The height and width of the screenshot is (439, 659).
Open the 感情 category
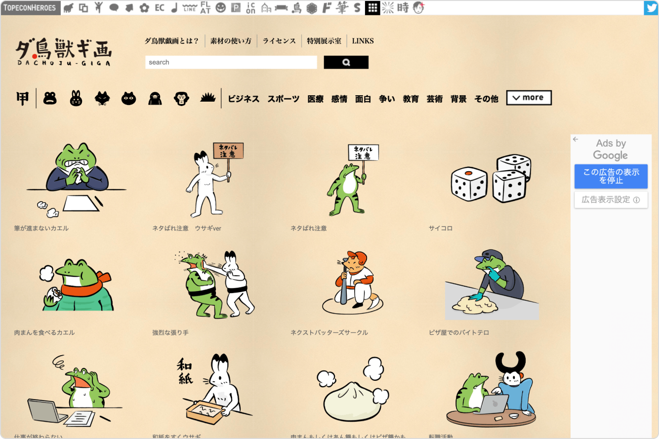(x=339, y=99)
